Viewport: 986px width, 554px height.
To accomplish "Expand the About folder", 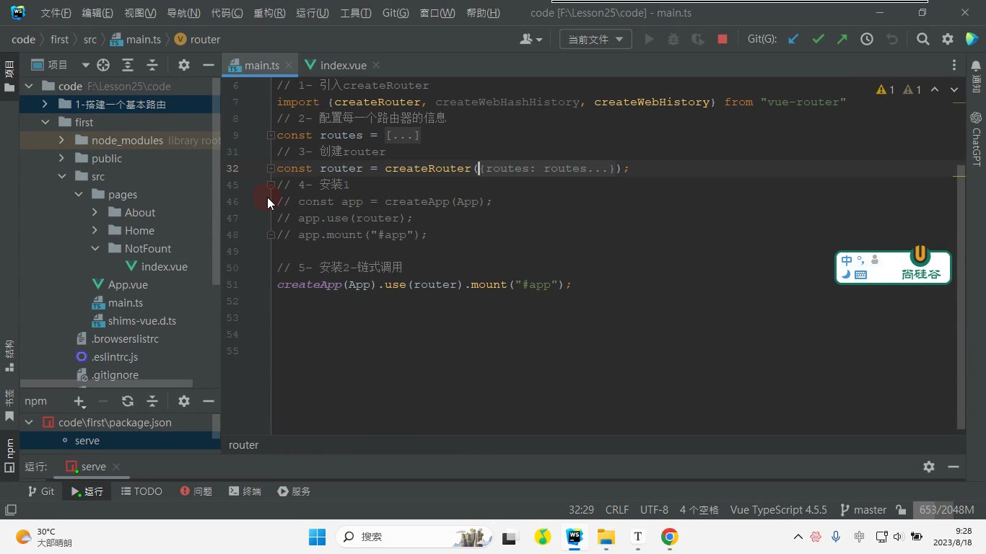I will tap(95, 212).
